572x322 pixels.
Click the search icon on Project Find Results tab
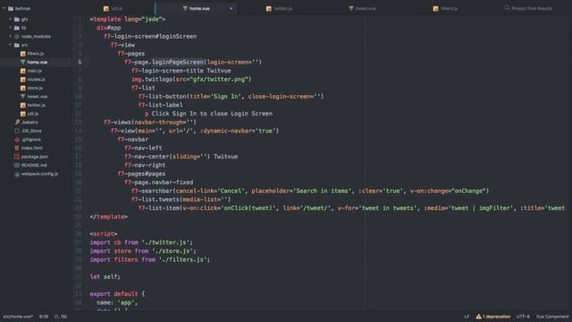point(507,8)
